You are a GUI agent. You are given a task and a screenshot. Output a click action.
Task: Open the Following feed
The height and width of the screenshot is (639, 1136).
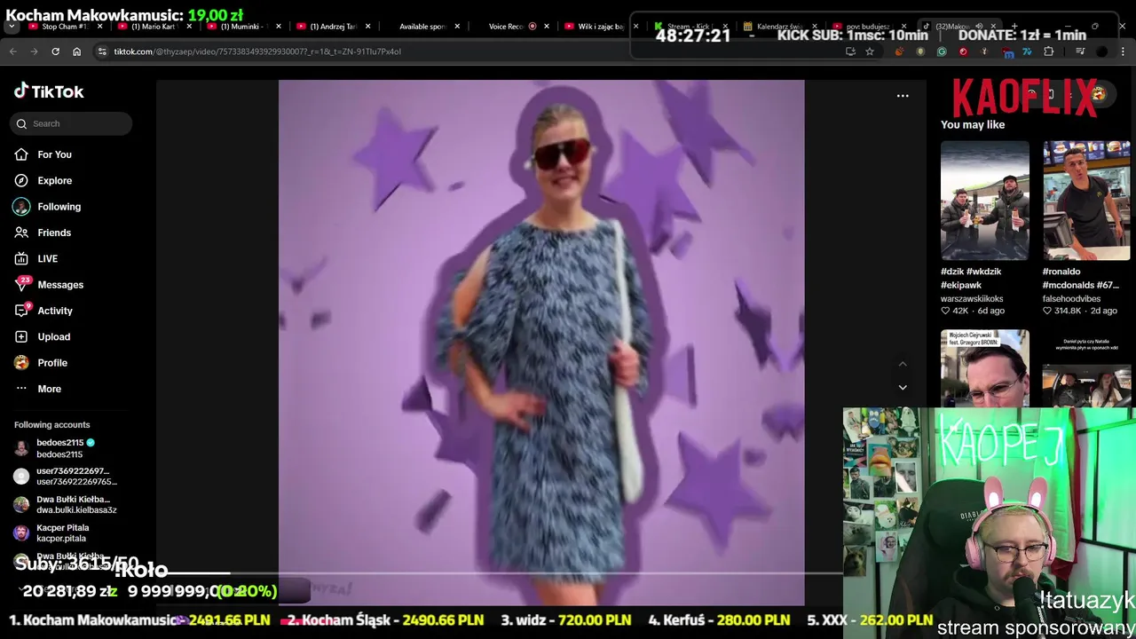point(59,207)
